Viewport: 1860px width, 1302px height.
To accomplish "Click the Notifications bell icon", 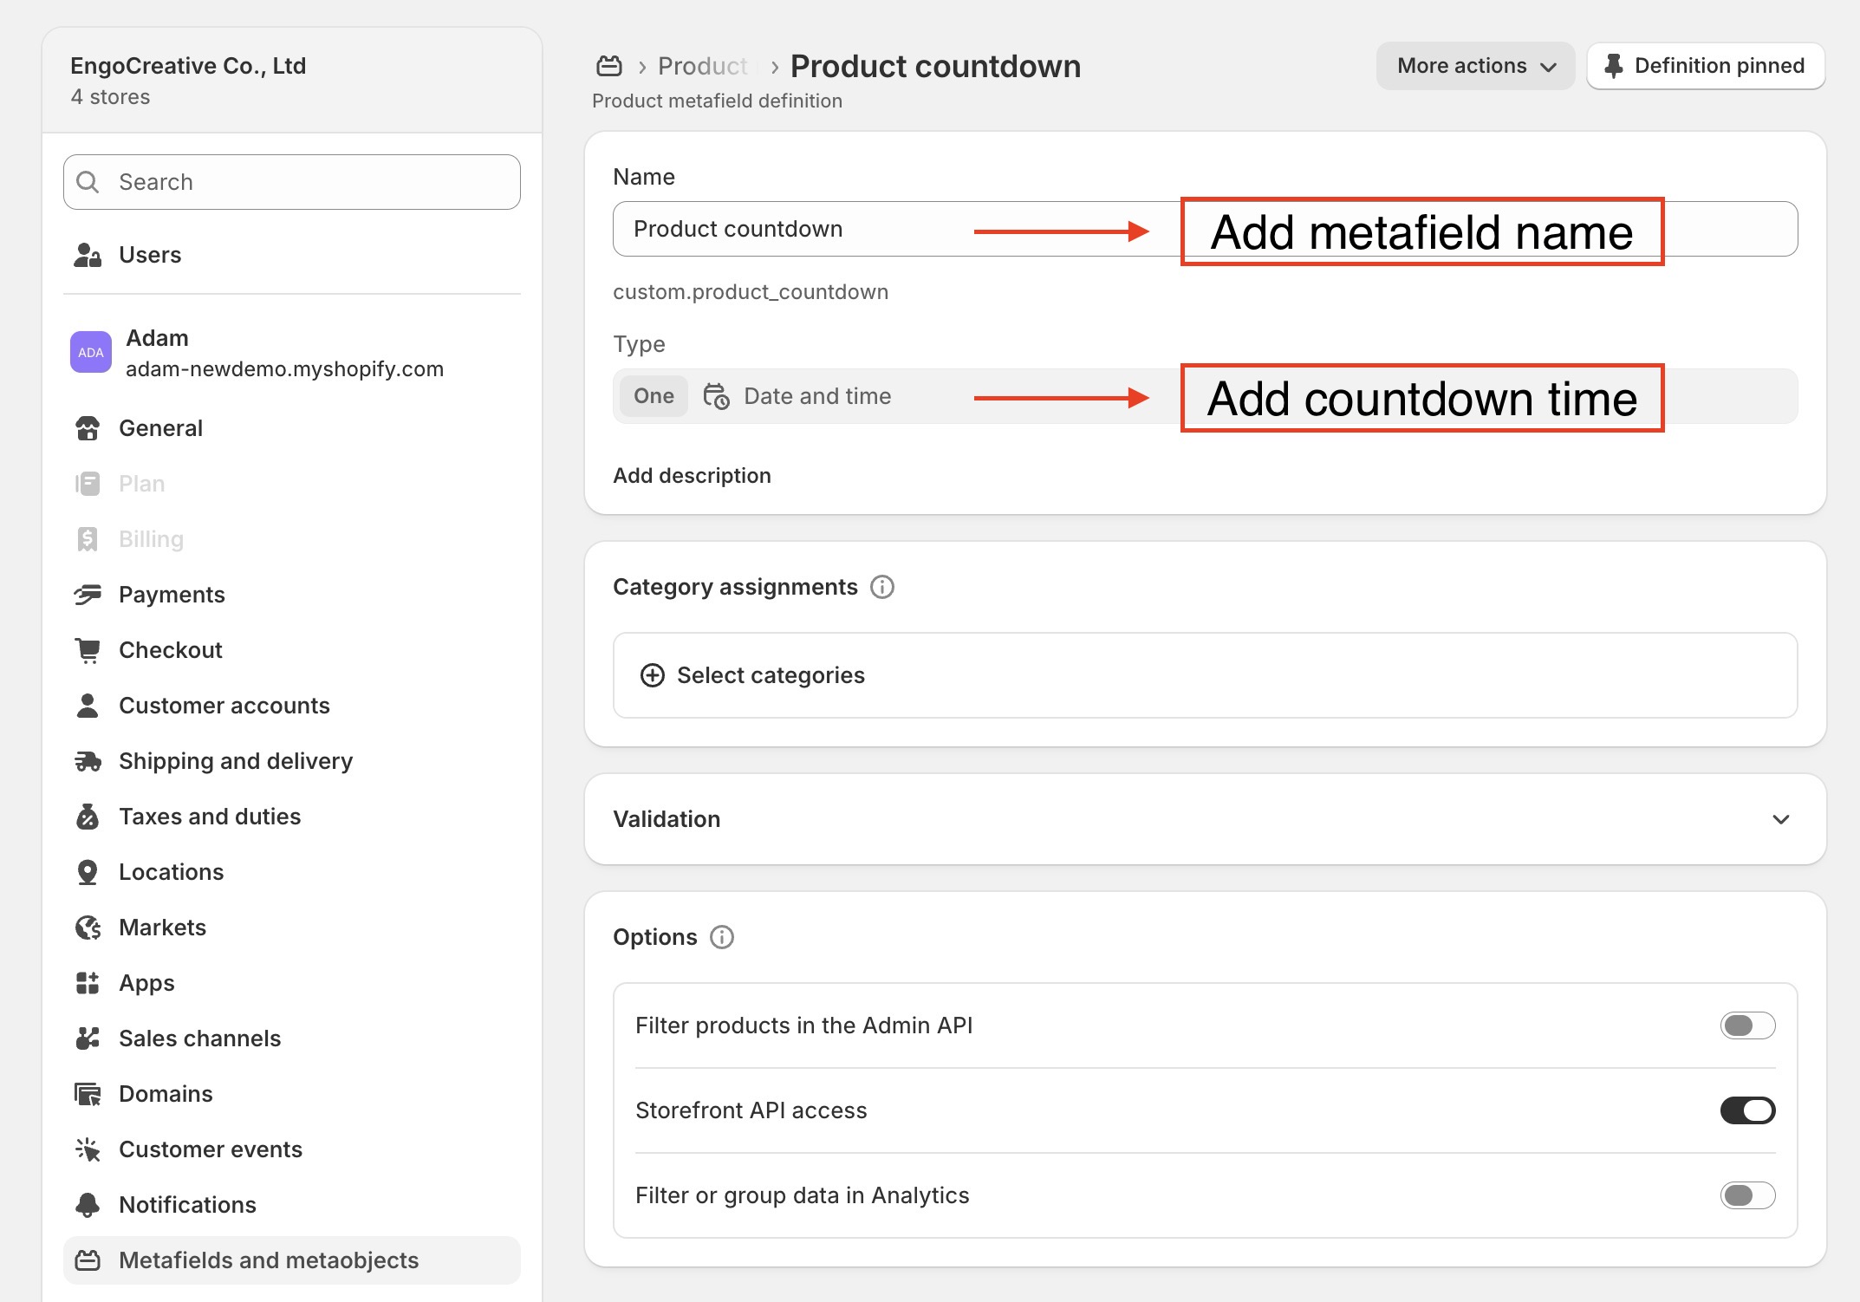I will coord(88,1205).
